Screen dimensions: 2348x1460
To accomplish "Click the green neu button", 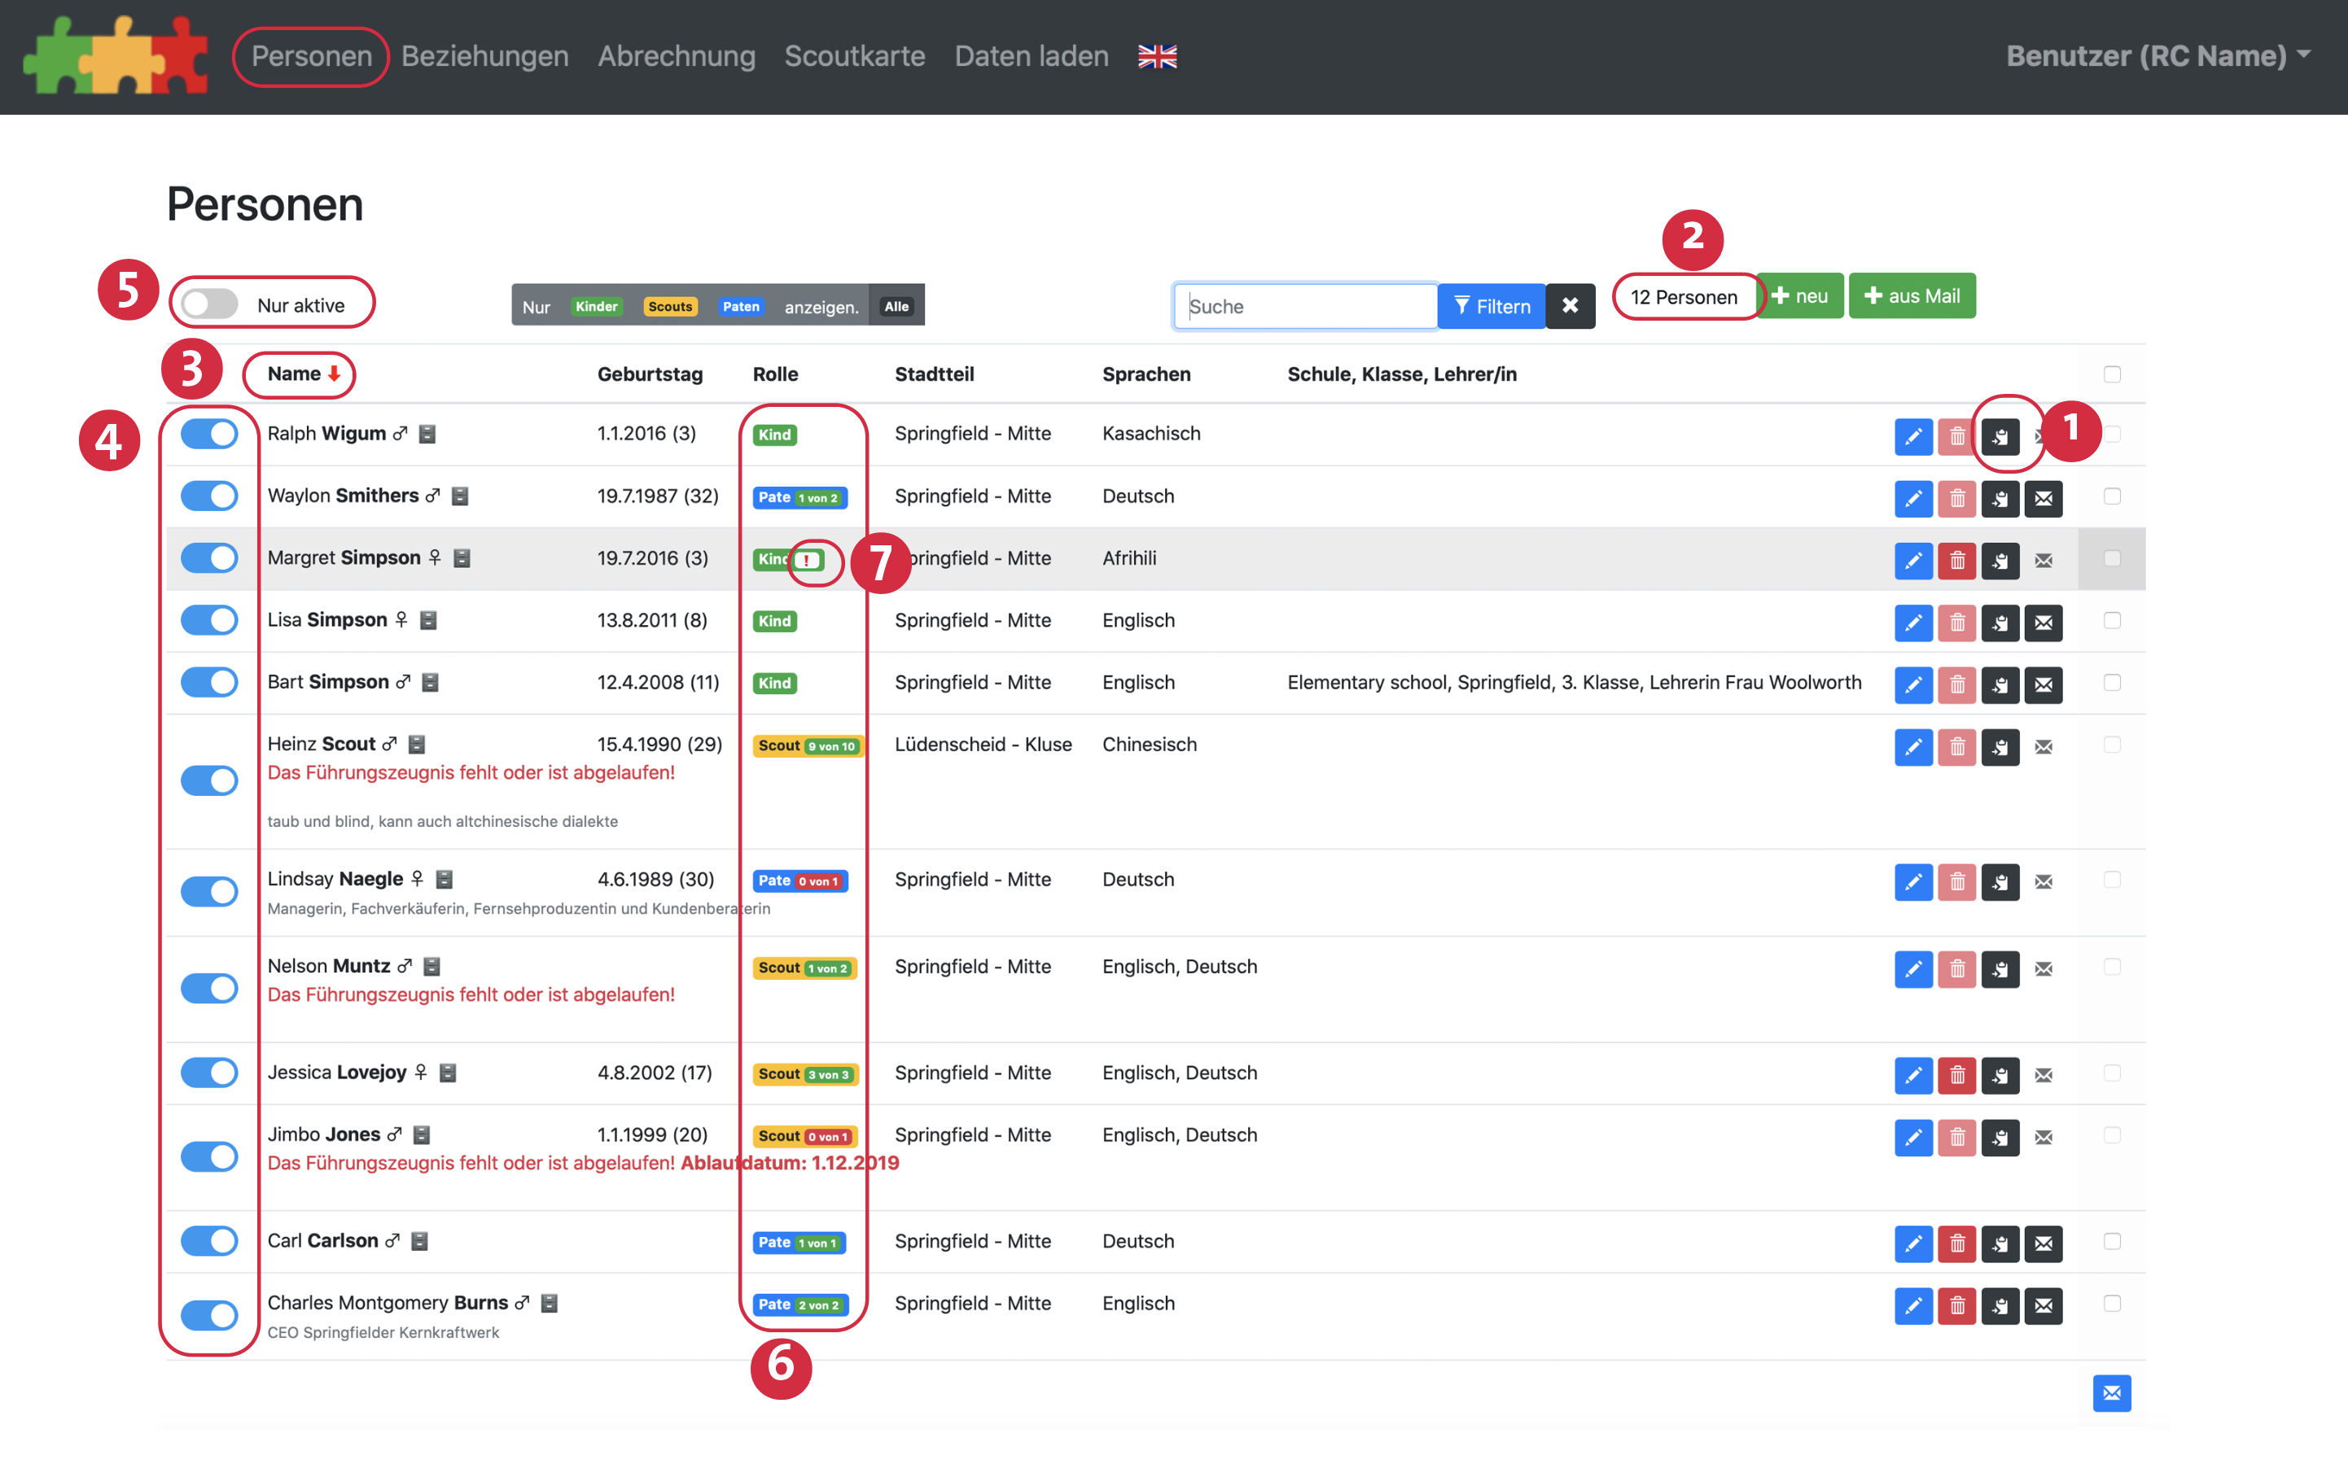I will (x=1799, y=296).
